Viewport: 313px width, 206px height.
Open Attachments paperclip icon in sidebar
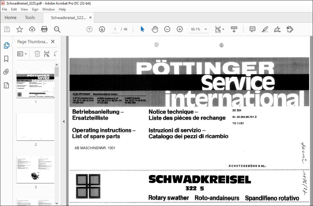tap(6, 72)
